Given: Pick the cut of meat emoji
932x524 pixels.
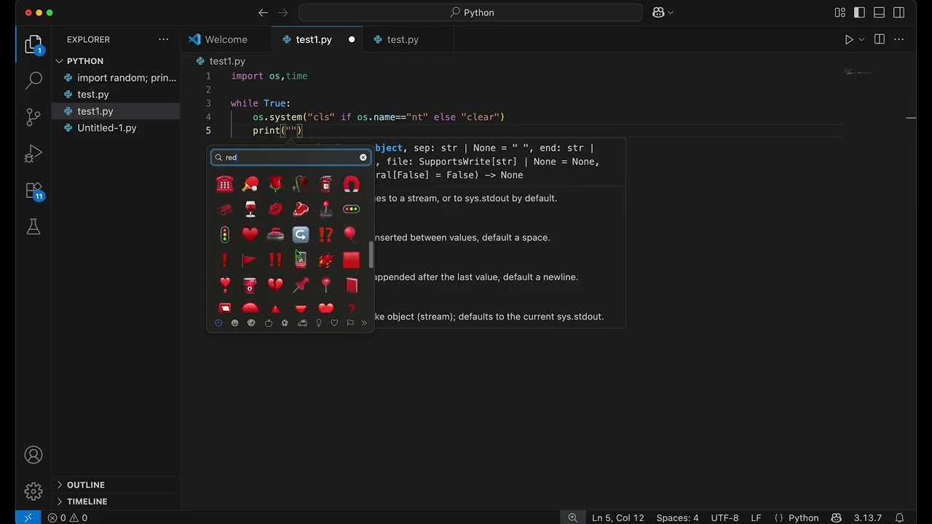Looking at the screenshot, I should 301,210.
